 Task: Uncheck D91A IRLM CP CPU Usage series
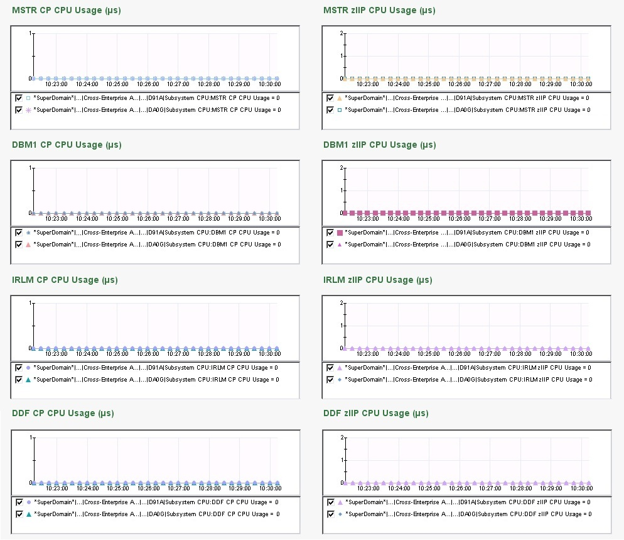pos(19,368)
